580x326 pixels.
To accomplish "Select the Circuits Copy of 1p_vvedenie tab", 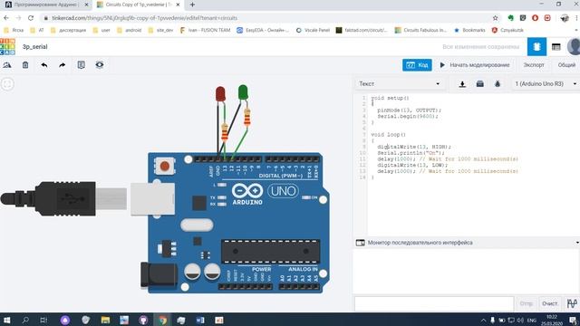I will pyautogui.click(x=138, y=5).
